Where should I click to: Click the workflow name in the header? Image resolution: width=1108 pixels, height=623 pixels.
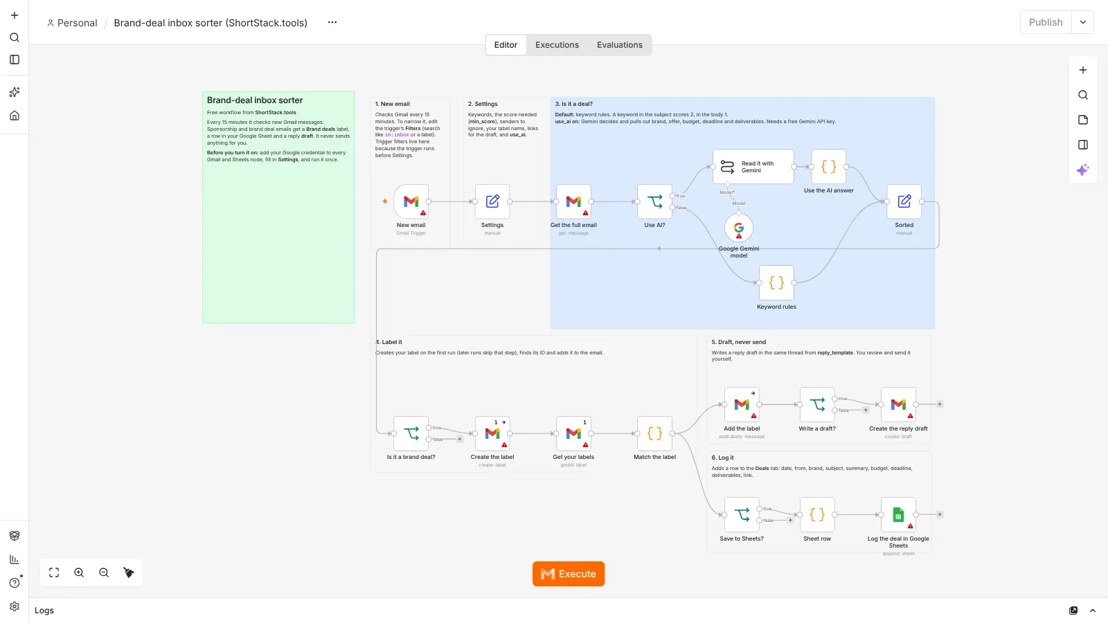click(x=211, y=23)
